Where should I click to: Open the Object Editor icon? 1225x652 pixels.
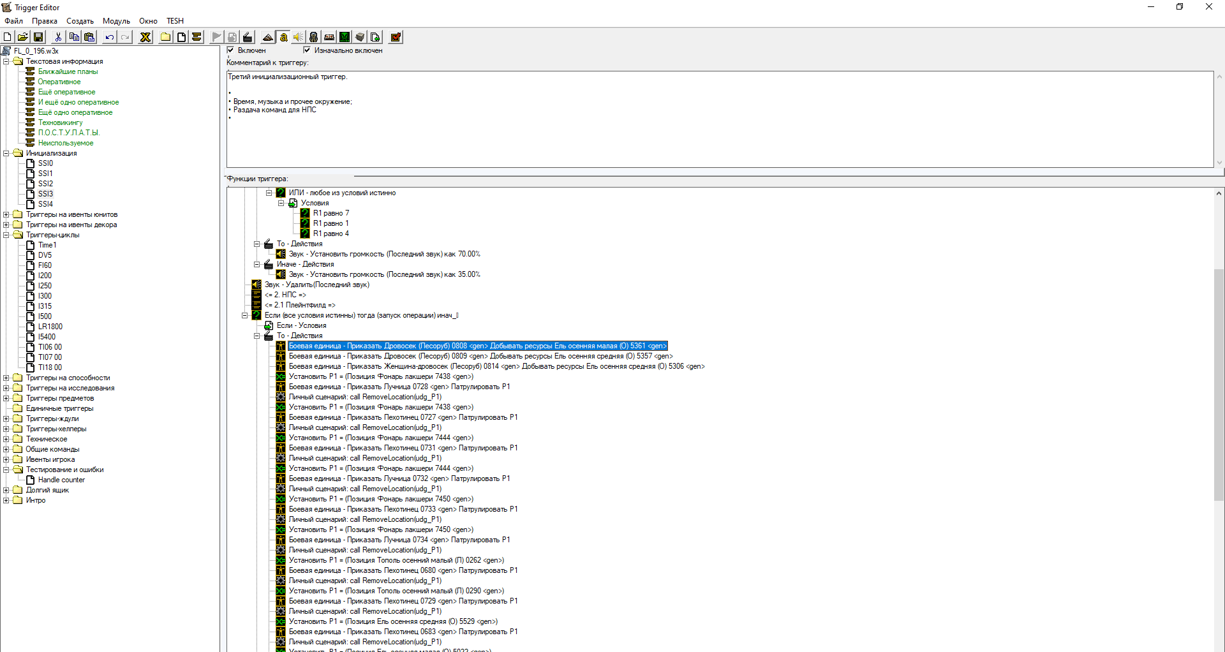coord(314,37)
